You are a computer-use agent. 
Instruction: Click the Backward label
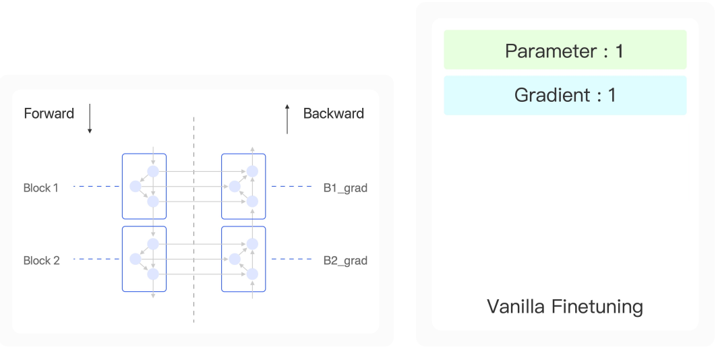pyautogui.click(x=333, y=113)
